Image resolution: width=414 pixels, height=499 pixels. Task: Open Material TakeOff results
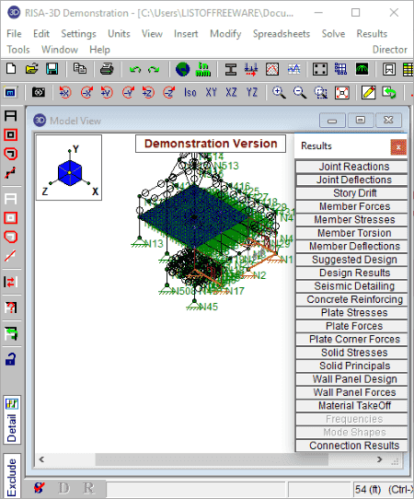(351, 406)
